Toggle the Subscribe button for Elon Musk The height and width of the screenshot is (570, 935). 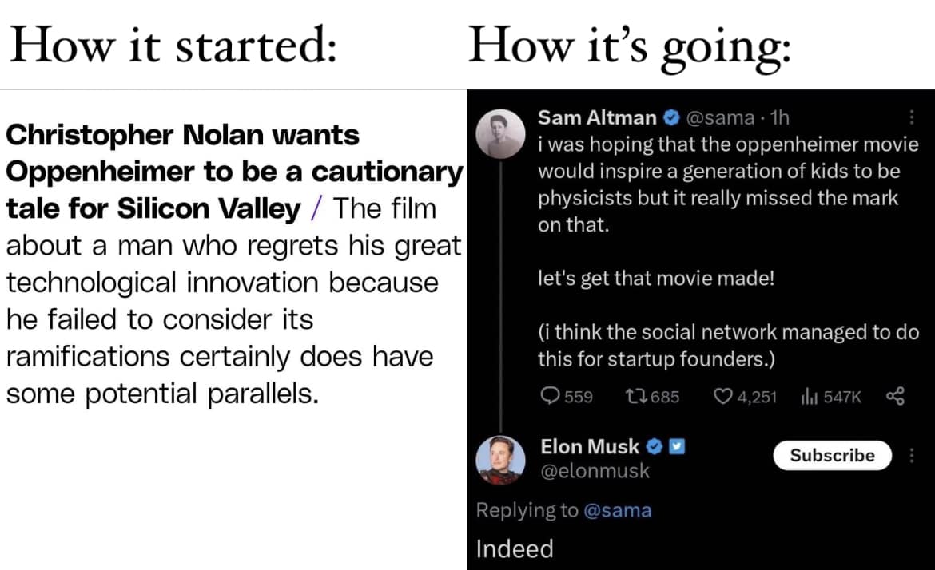[832, 455]
